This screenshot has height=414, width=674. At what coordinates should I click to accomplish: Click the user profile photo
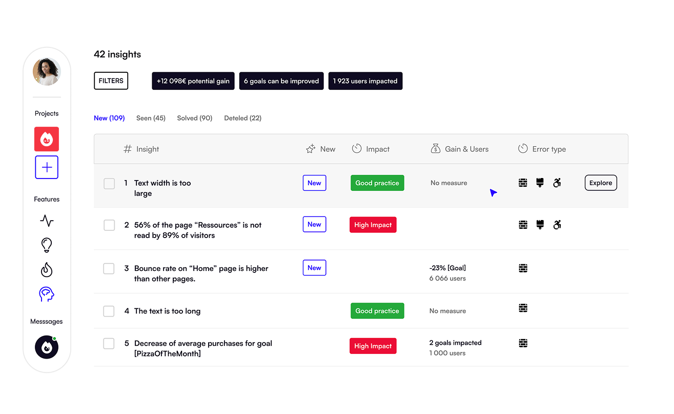pyautogui.click(x=47, y=71)
